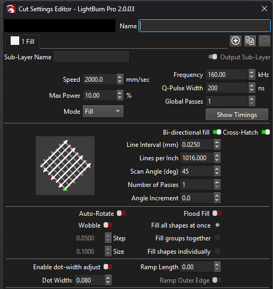
Task: Open the Mode dropdown set to Fill
Action: tap(103, 111)
